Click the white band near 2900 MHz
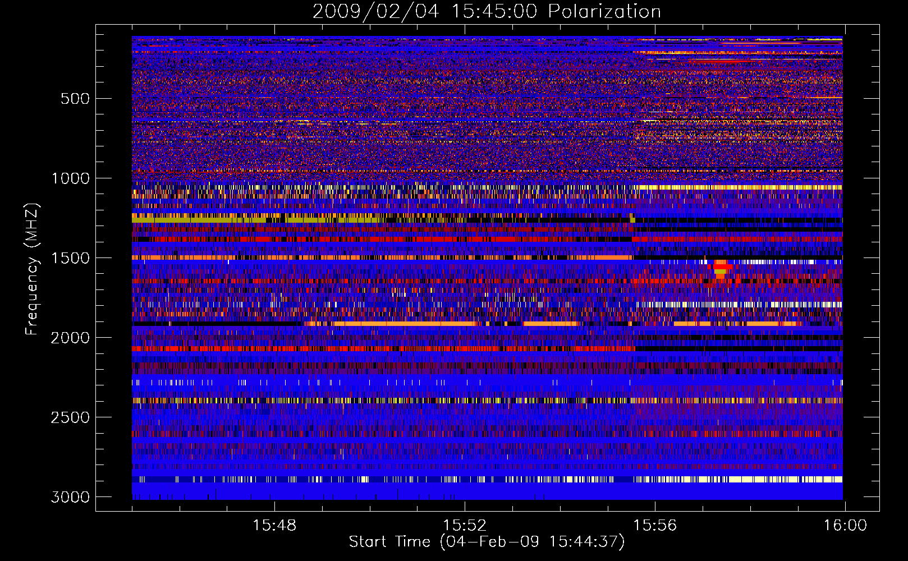 point(738,479)
